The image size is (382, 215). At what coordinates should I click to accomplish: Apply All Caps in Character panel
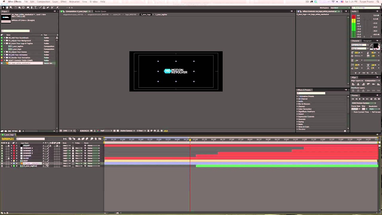[364, 73]
